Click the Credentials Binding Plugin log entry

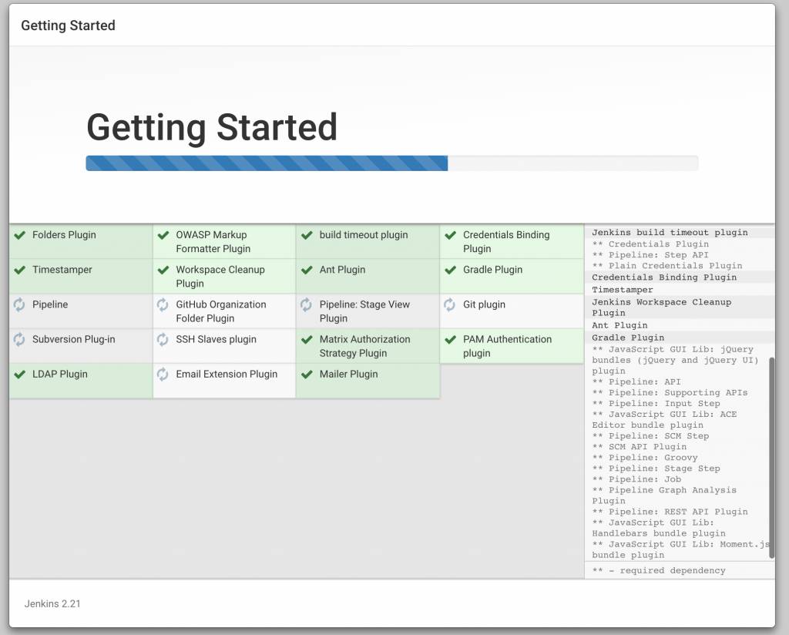[x=663, y=277]
